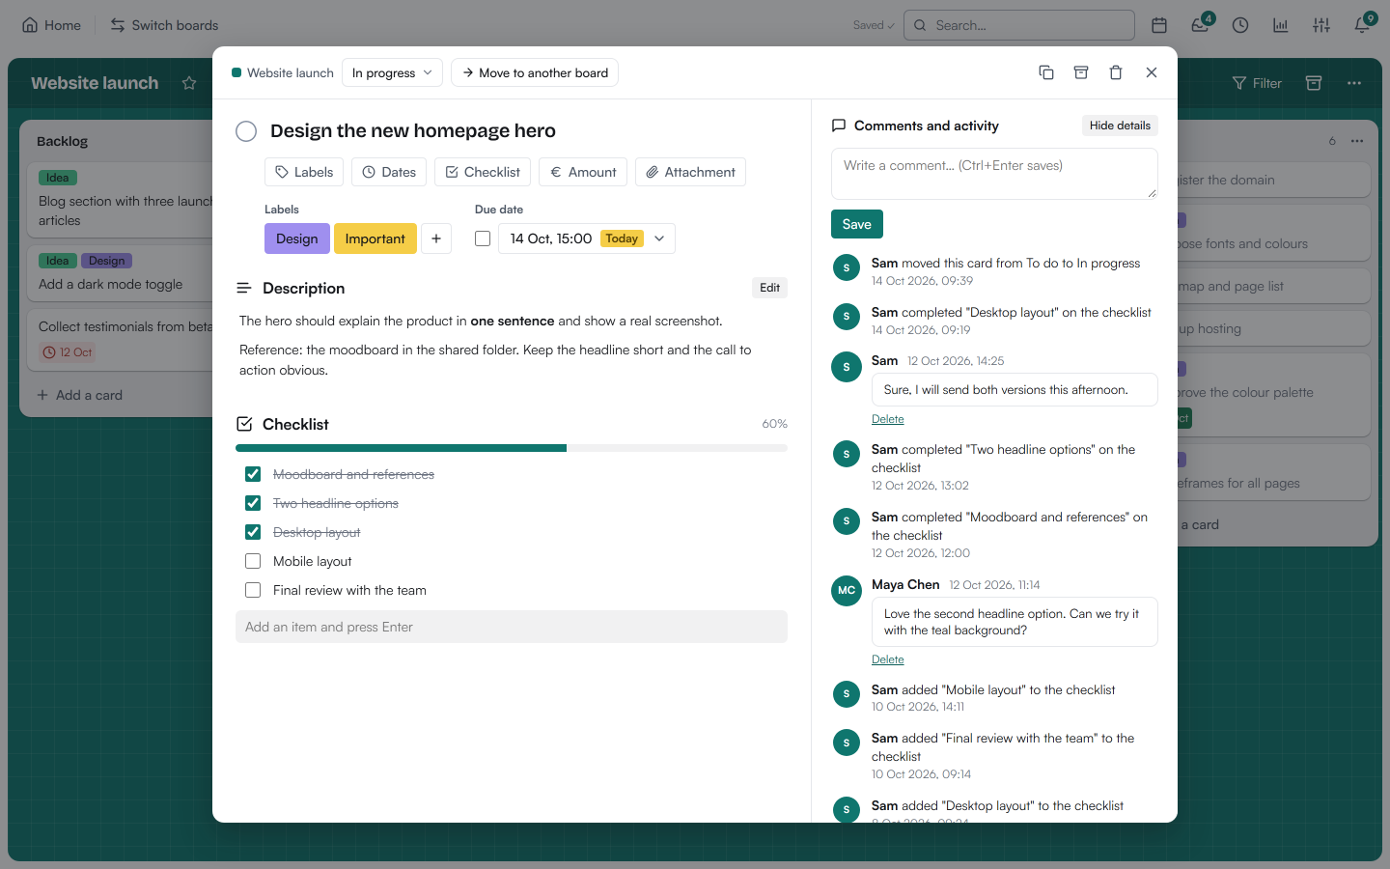Open the In progress status dropdown
The height and width of the screenshot is (869, 1390).
[x=392, y=72]
